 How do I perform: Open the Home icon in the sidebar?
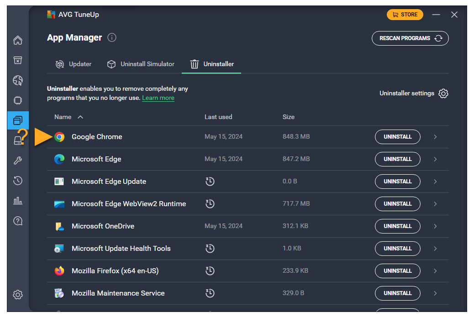(x=18, y=41)
